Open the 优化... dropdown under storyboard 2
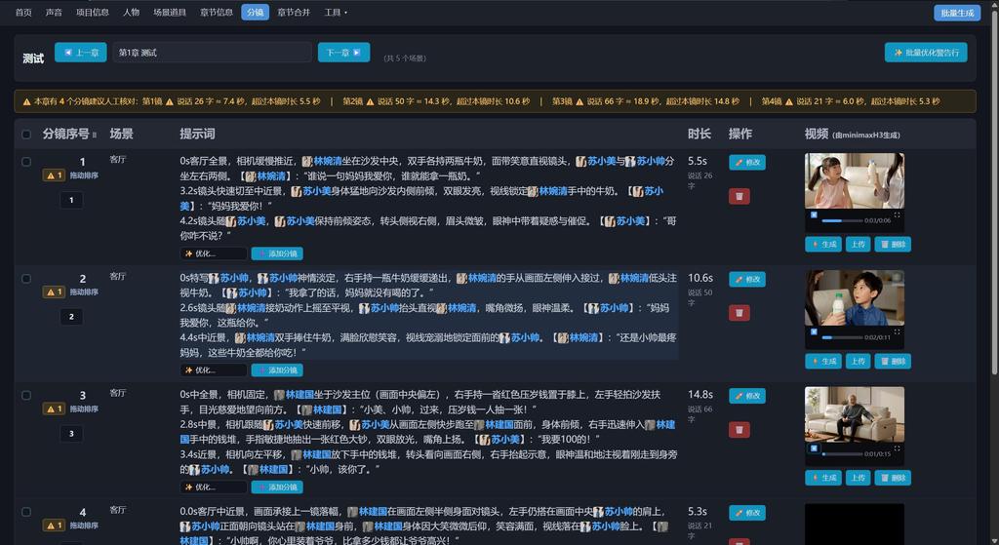The image size is (999, 545). pos(214,370)
